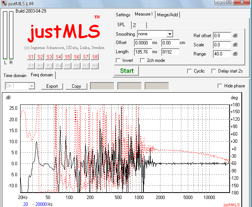
Task: Select memory slot S2
Action: (40, 57)
